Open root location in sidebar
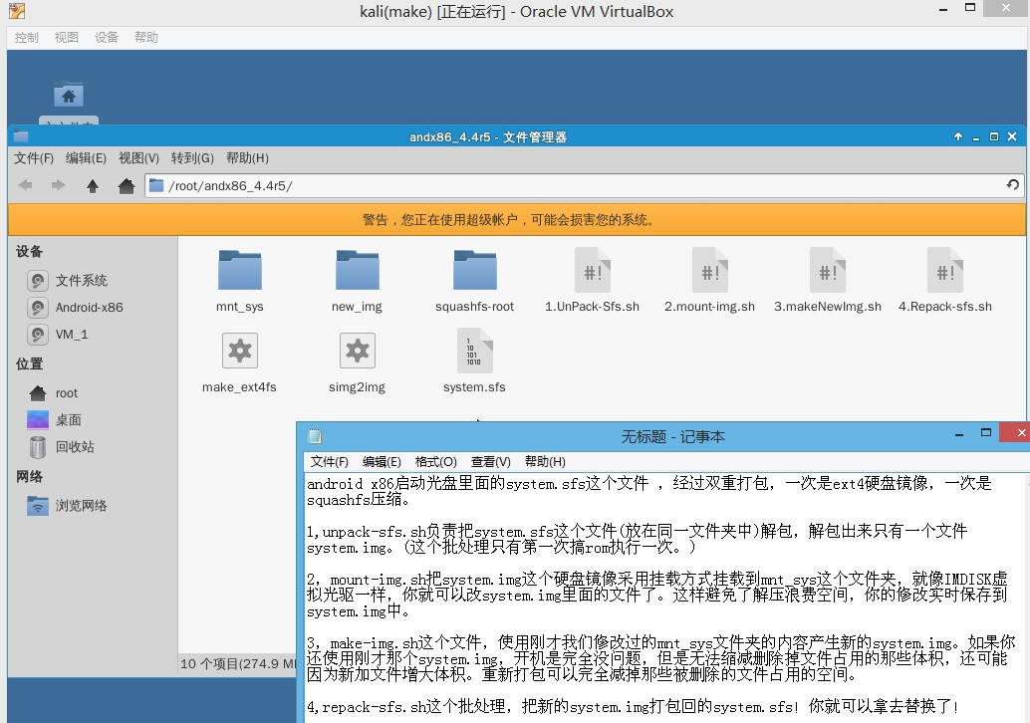 pos(53,393)
